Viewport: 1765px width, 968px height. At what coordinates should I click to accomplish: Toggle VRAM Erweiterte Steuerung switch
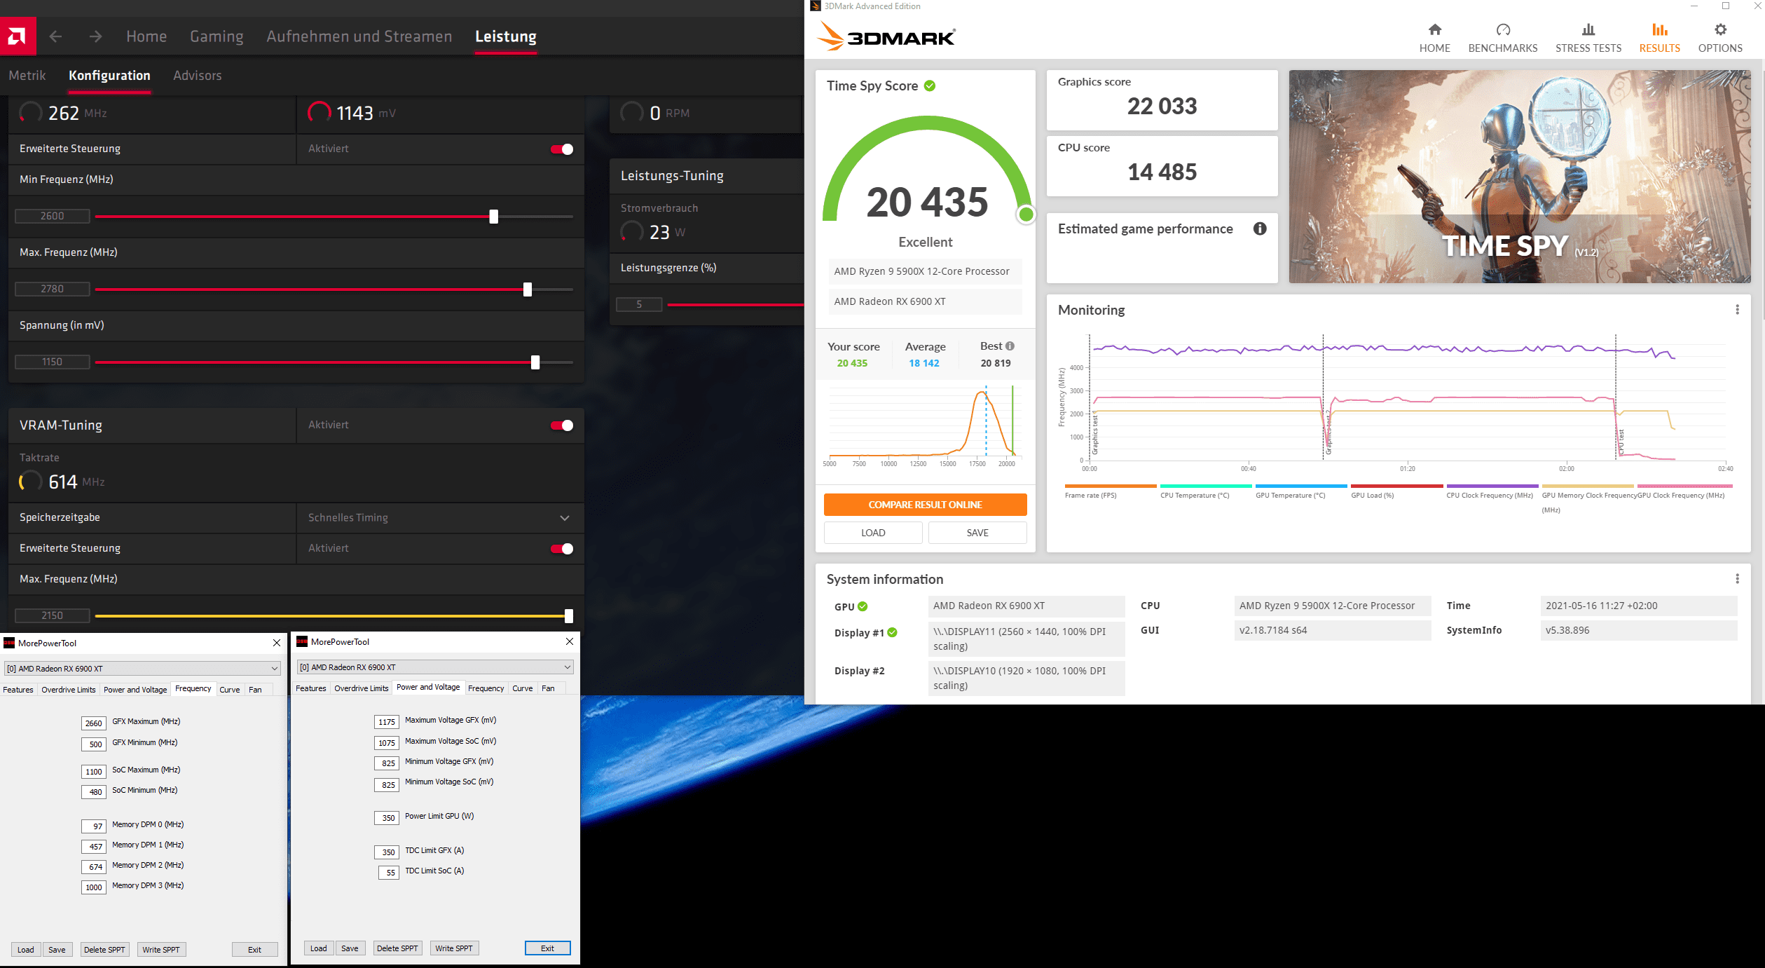[562, 548]
